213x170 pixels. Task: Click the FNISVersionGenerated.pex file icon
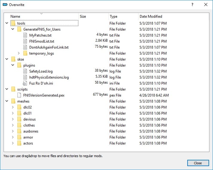[19, 95]
